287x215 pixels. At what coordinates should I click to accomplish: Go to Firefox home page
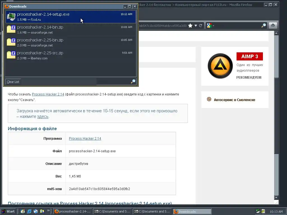[x=273, y=25]
